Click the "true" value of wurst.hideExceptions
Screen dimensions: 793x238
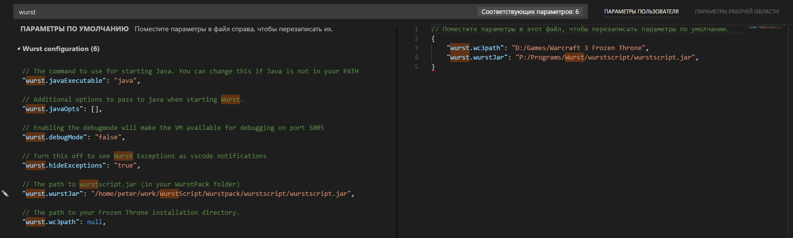(x=125, y=166)
